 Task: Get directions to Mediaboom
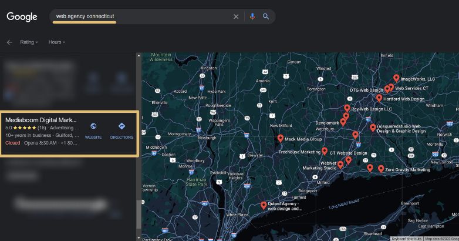(122, 126)
